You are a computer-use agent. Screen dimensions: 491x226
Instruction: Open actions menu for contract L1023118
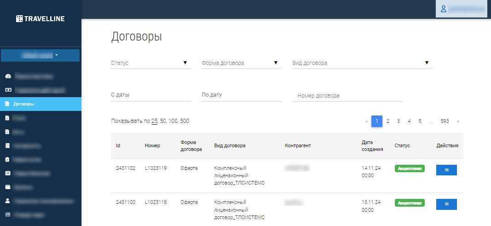coord(446,204)
